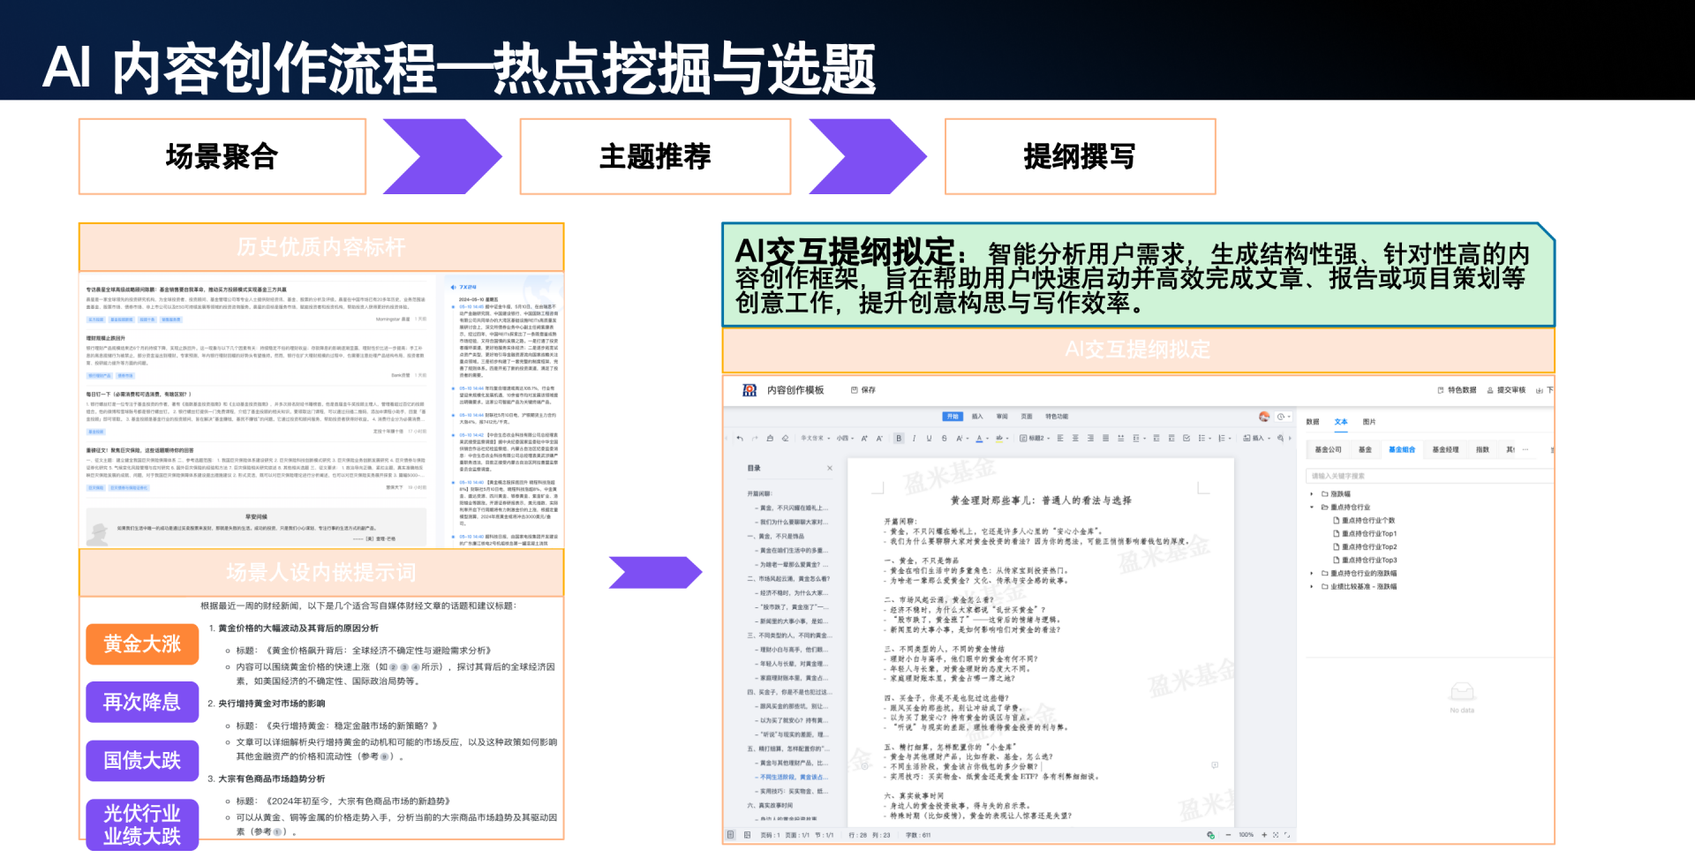Image resolution: width=1695 pixels, height=865 pixels.
Task: Select 重点持仓行业Top1 item
Action: point(1365,534)
